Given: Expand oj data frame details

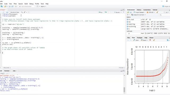Looking at the screenshot, I should tap(127, 22).
